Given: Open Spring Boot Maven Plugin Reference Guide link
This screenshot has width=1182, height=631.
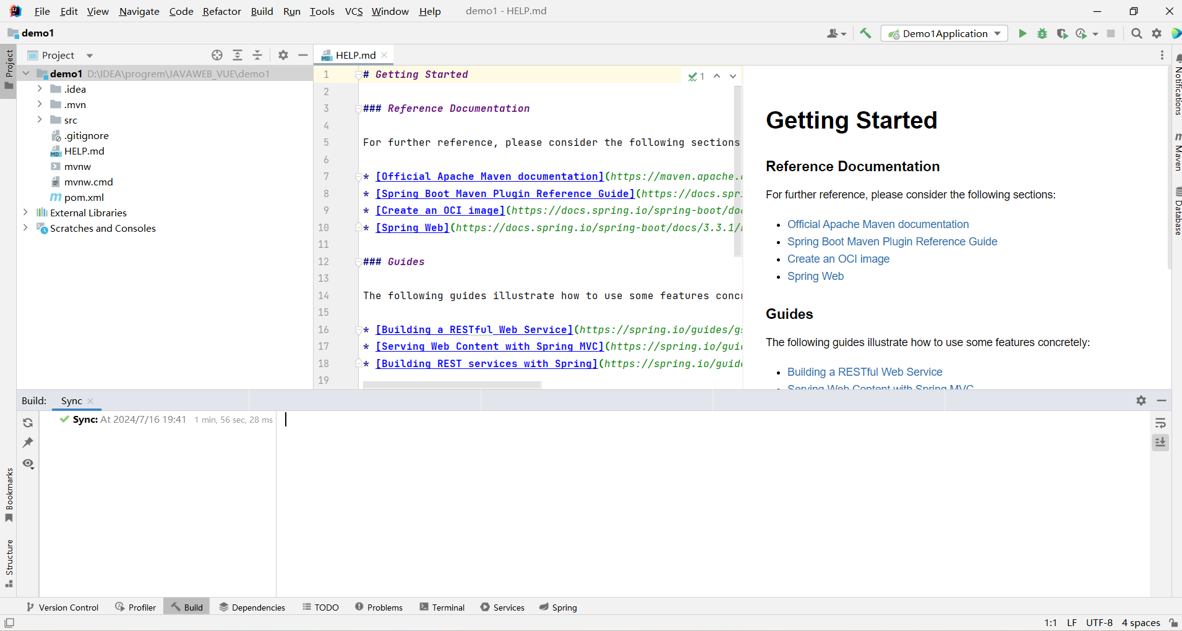Looking at the screenshot, I should point(892,242).
